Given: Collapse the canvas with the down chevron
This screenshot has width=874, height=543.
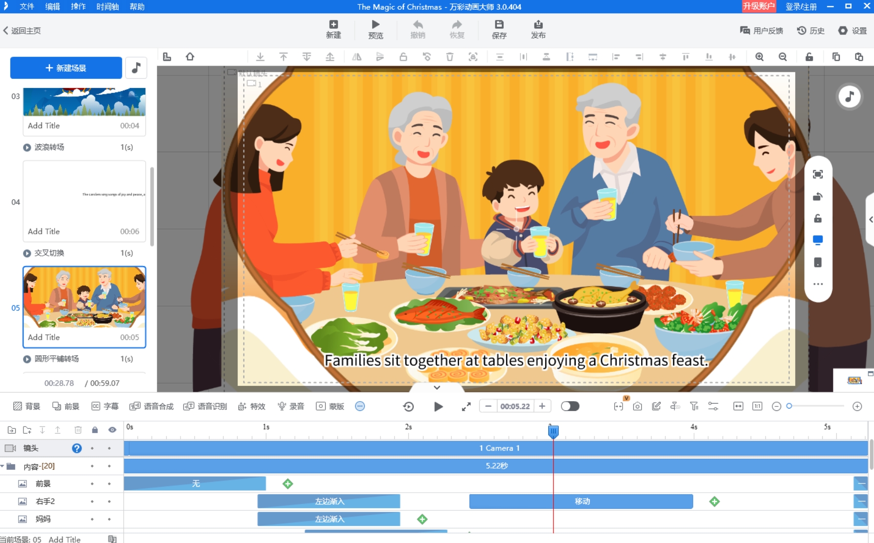Looking at the screenshot, I should (x=437, y=387).
